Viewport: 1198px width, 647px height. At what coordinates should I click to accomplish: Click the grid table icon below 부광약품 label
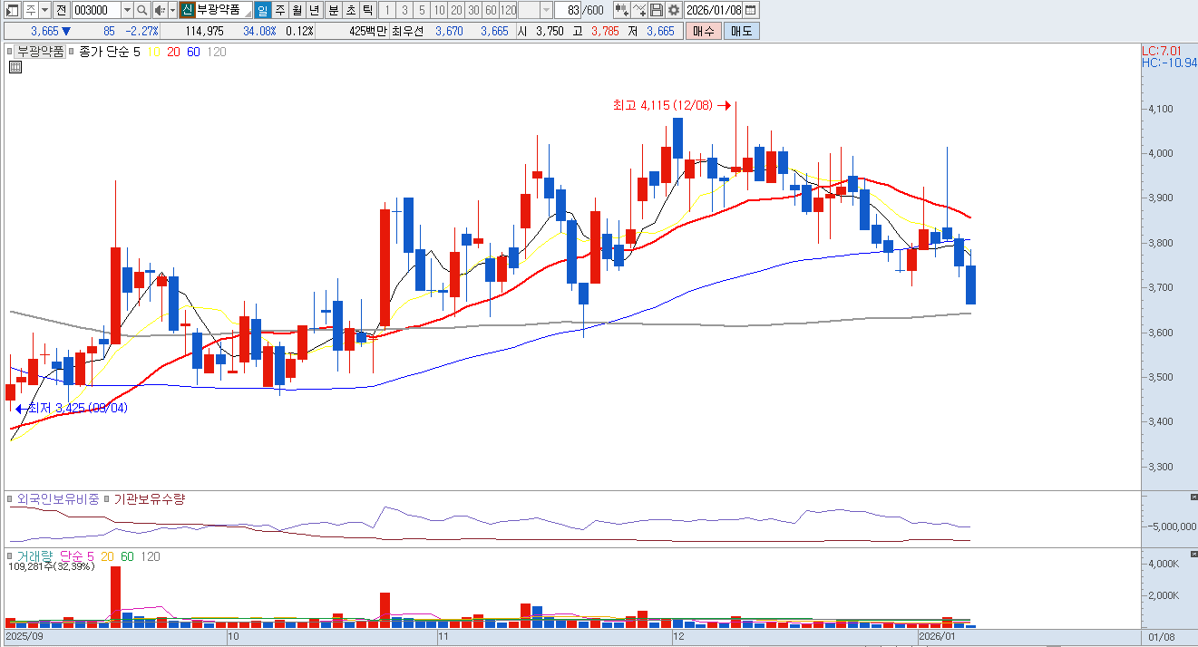click(15, 67)
